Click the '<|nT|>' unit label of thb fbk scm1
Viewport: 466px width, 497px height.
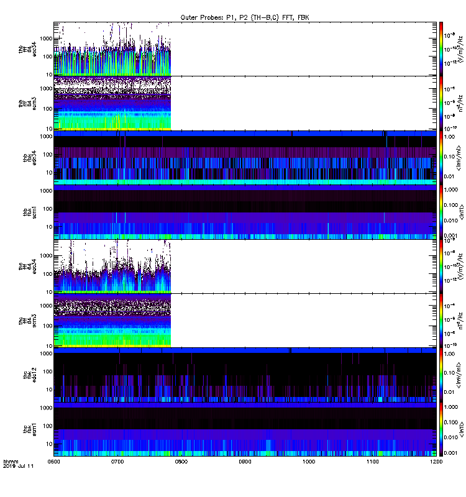pyautogui.click(x=461, y=212)
